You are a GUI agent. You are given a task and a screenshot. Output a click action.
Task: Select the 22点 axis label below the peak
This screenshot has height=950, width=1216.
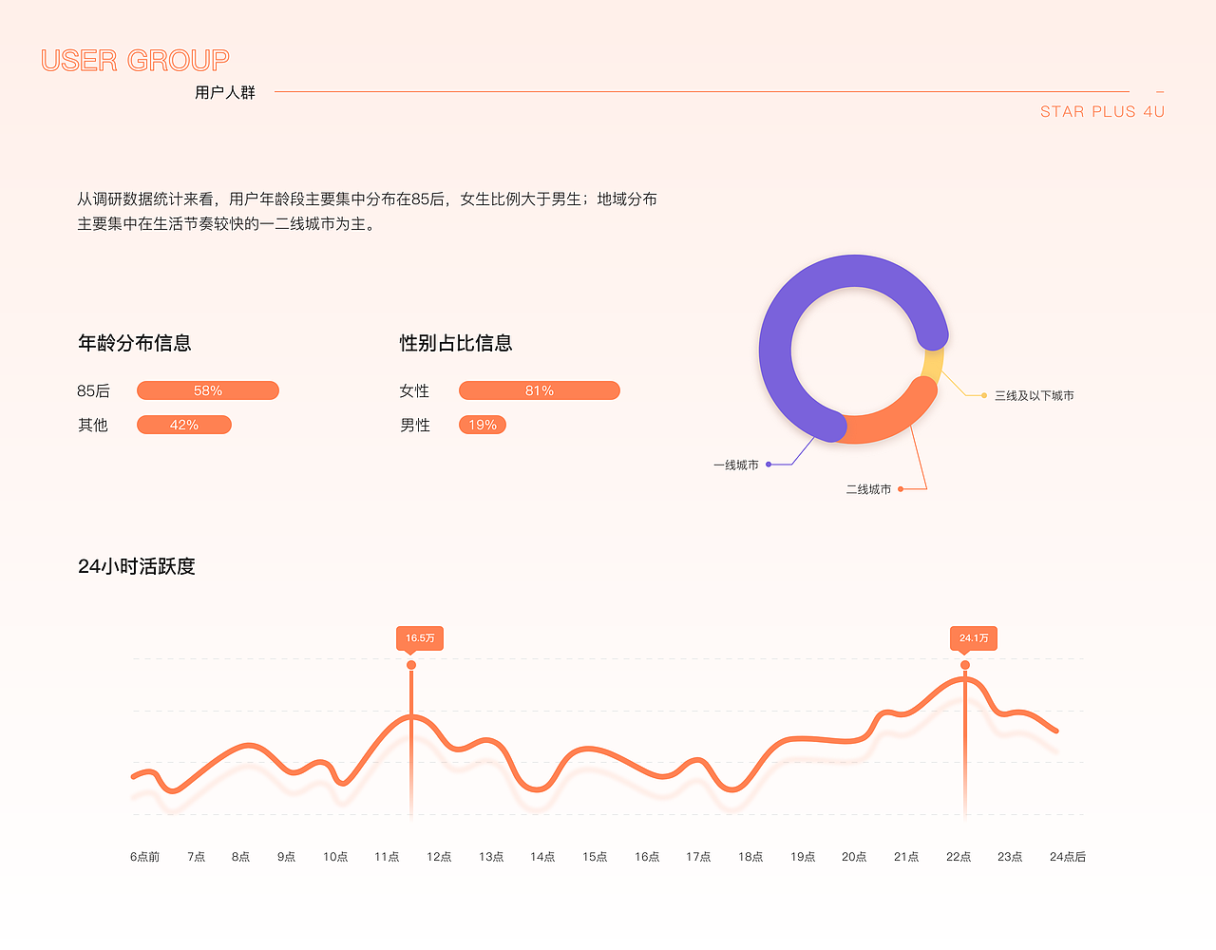pyautogui.click(x=959, y=856)
